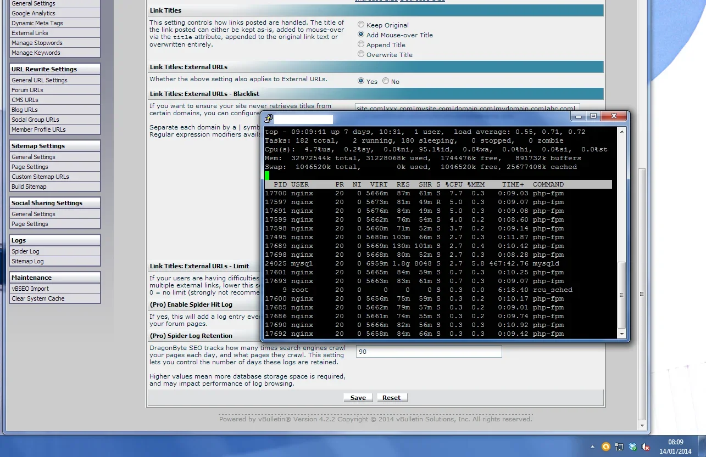This screenshot has height=457, width=706.
Task: Click the Social Sharing Settings sidebar header
Action: click(x=55, y=203)
